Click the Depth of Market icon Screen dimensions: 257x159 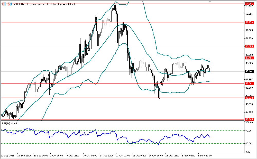click(4, 4)
